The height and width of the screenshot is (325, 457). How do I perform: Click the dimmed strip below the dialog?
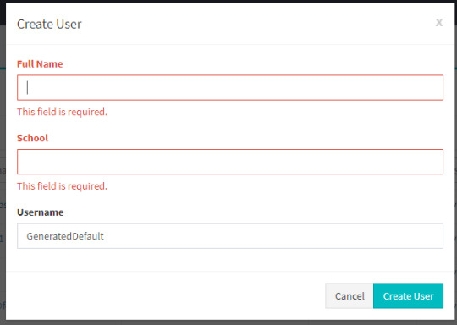(228, 322)
